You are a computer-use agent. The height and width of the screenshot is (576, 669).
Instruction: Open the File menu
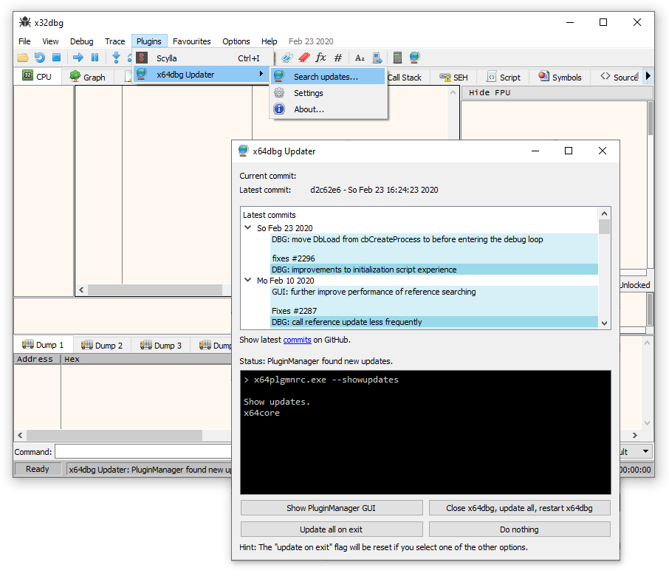(x=24, y=41)
